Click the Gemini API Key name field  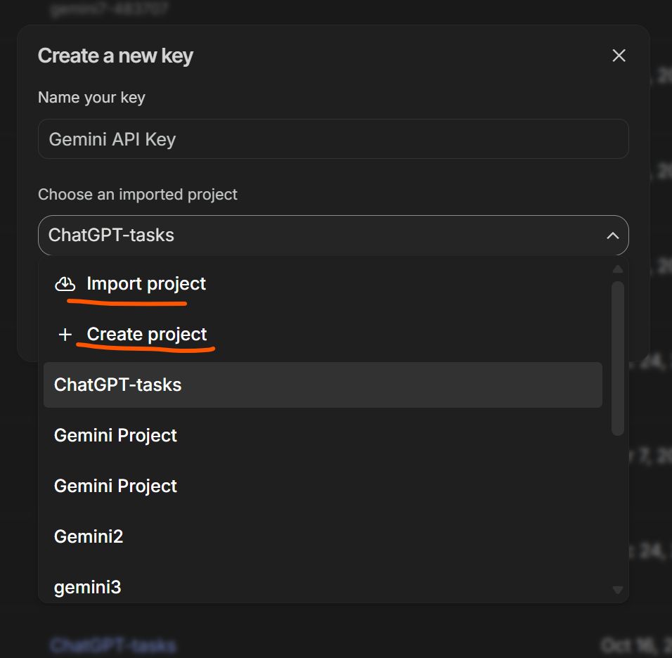coord(332,139)
